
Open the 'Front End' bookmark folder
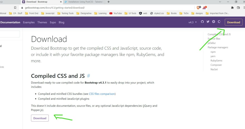(32, 13)
